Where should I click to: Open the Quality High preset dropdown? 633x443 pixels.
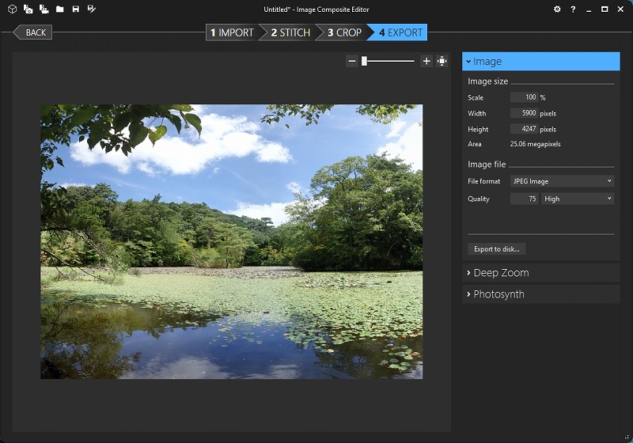point(578,199)
